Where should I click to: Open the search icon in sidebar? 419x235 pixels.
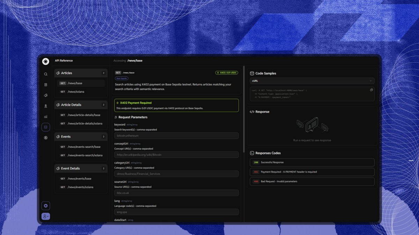46,74
